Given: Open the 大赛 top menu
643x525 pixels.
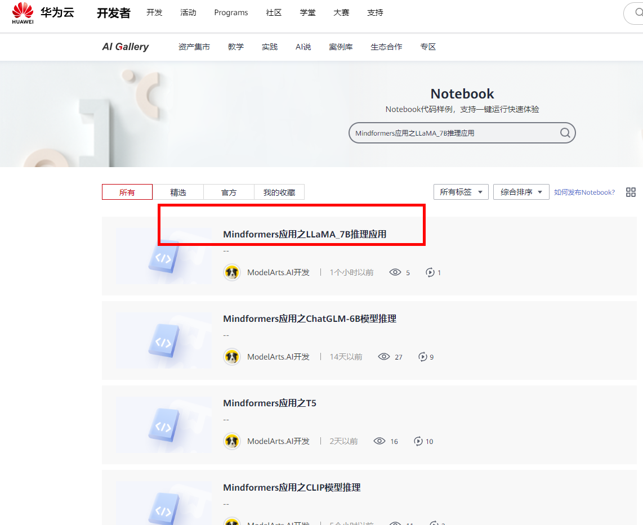Looking at the screenshot, I should pos(341,13).
